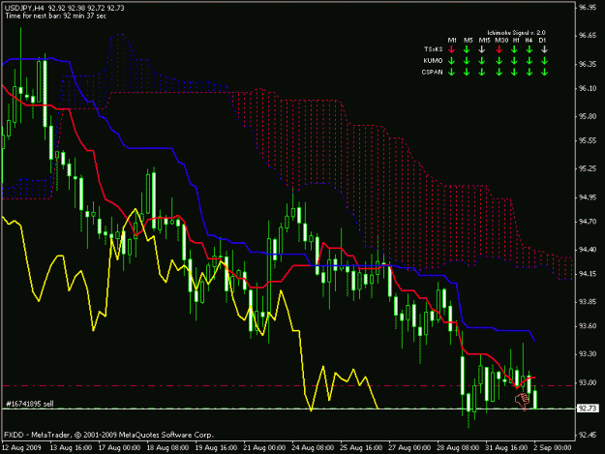Image resolution: width=605 pixels, height=454 pixels.
Task: Click the M30 timeframe column header
Action: [x=501, y=40]
